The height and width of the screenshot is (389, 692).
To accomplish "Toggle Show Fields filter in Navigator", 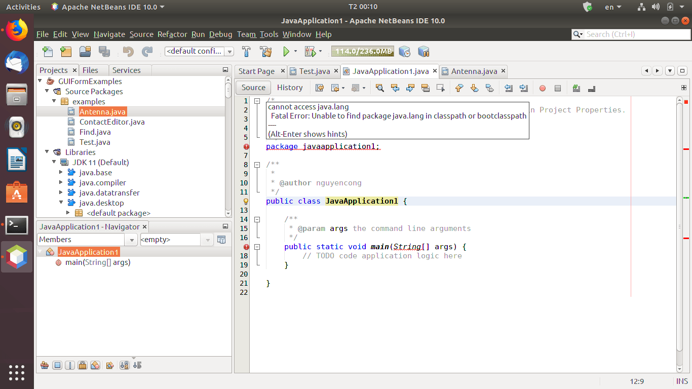I will coord(57,365).
